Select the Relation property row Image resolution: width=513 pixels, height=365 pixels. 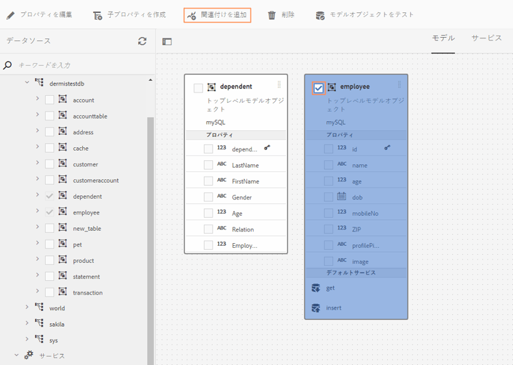236,229
